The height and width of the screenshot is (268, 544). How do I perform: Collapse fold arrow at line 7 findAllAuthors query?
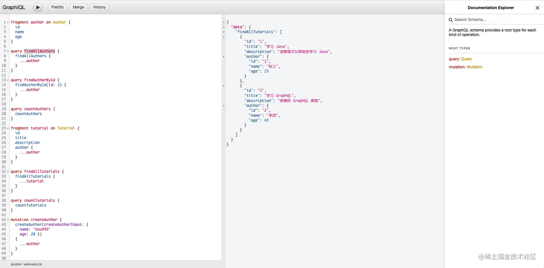point(8,51)
